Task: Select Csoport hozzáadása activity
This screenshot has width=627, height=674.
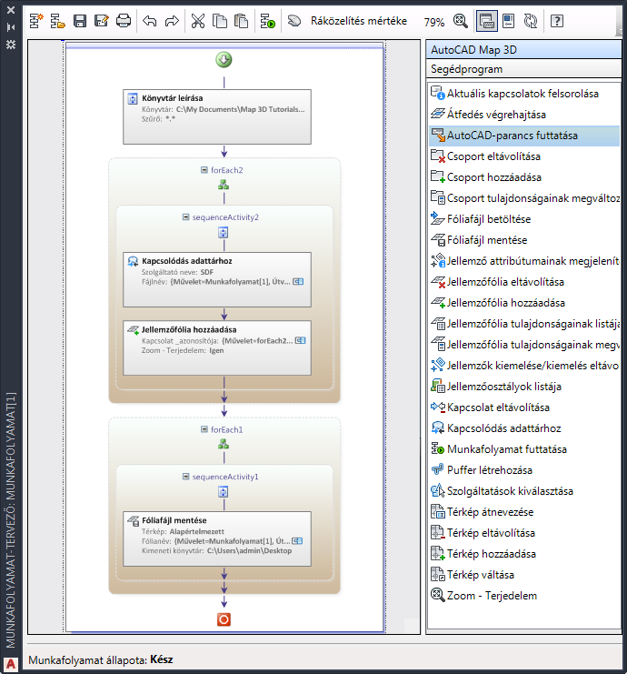Action: coord(524,177)
